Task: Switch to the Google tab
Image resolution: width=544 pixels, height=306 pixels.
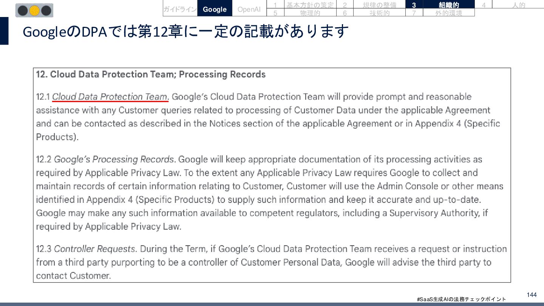Action: pyautogui.click(x=215, y=9)
